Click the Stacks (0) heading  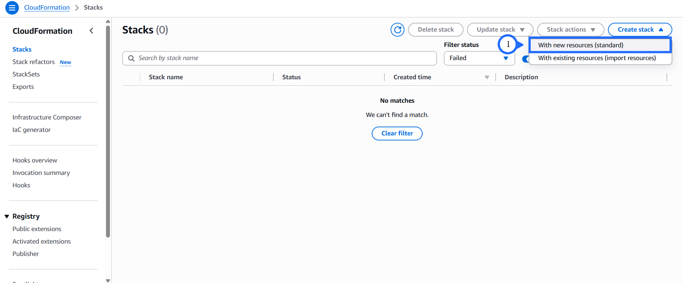pyautogui.click(x=145, y=30)
